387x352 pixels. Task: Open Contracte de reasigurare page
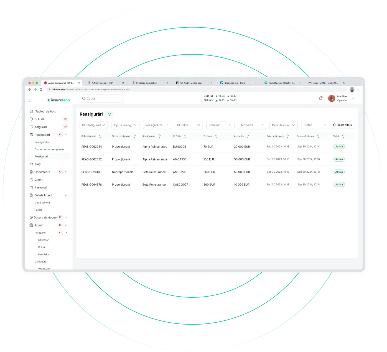(x=49, y=149)
